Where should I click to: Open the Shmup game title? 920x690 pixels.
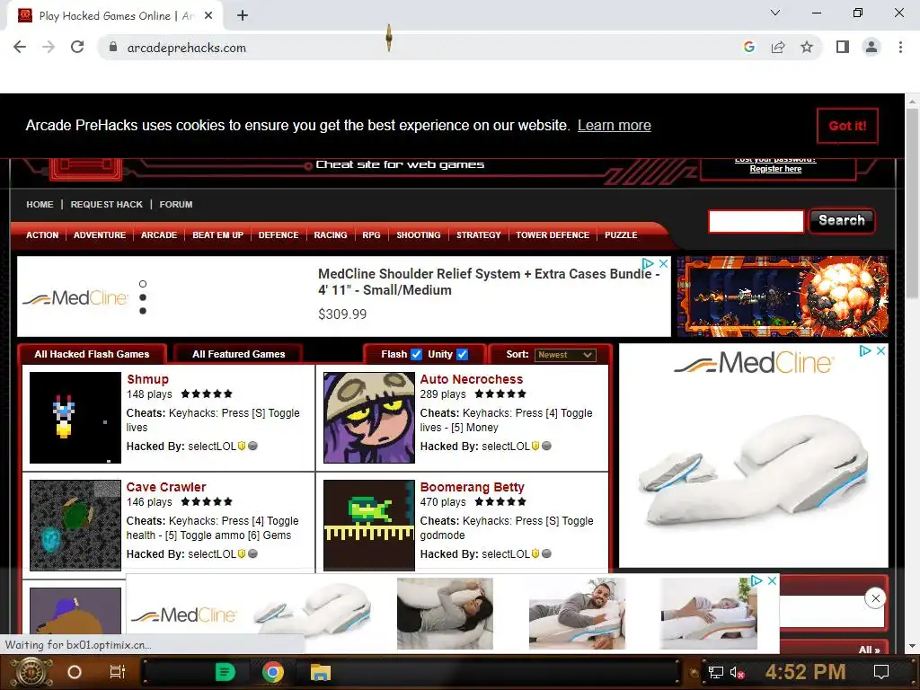[148, 380]
